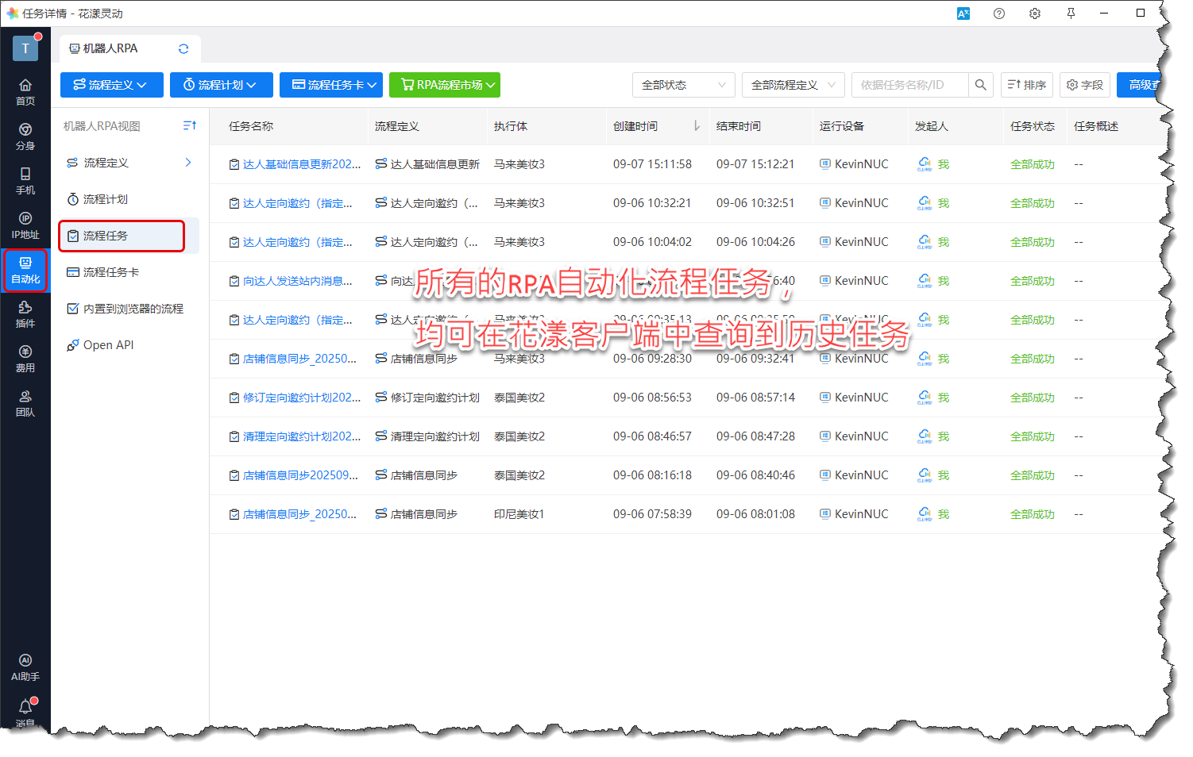
Task: Open task link 达人基础信息更新202...
Action: (x=301, y=164)
